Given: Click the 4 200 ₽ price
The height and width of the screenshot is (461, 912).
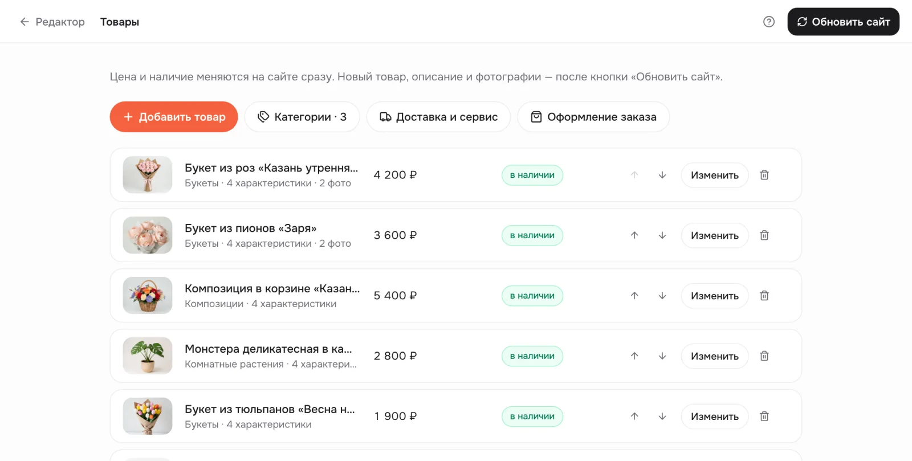Looking at the screenshot, I should coord(395,175).
